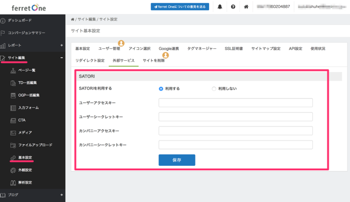Click the OGP一括編集 icon
The image size is (350, 202).
[13, 96]
